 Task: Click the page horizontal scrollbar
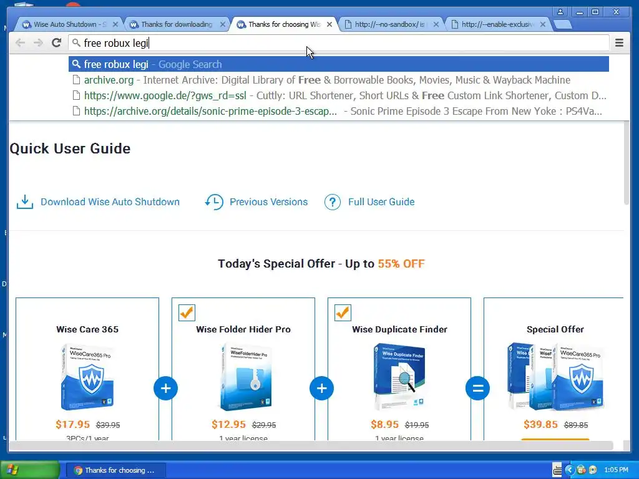click(x=311, y=445)
